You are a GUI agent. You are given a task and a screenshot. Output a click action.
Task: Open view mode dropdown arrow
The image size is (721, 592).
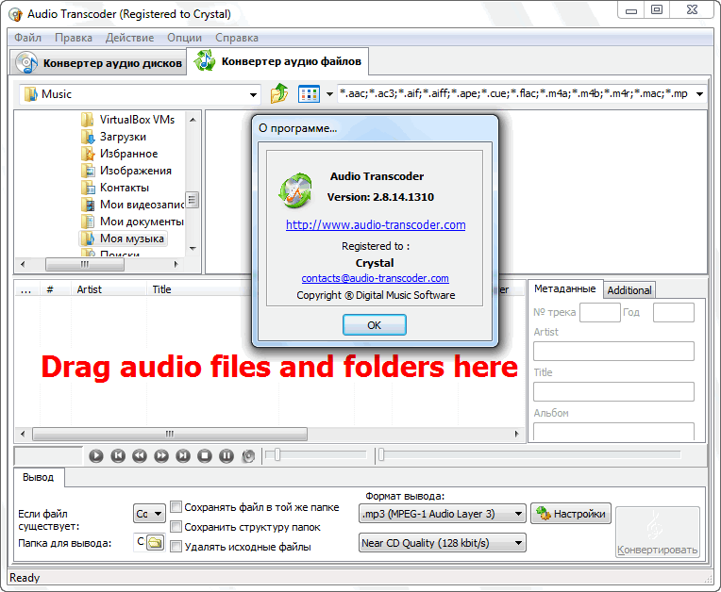pyautogui.click(x=329, y=94)
